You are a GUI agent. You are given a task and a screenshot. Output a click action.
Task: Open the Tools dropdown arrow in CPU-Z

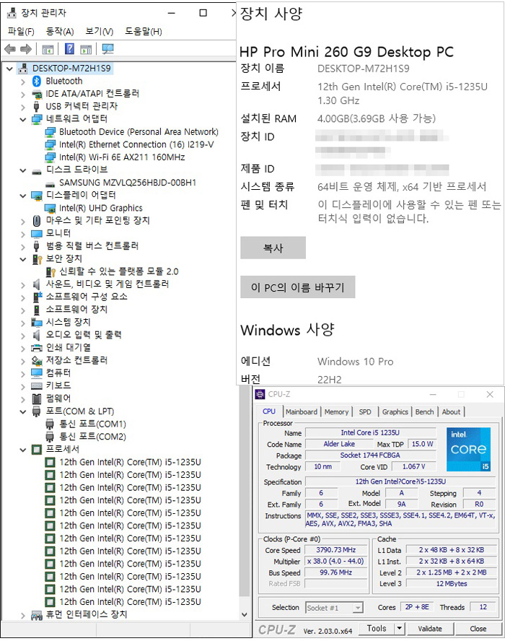(400, 628)
